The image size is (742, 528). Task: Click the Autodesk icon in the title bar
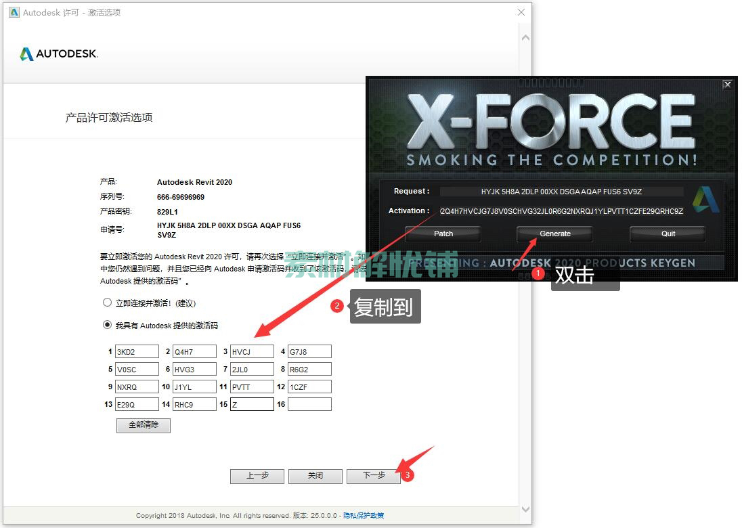tap(14, 12)
